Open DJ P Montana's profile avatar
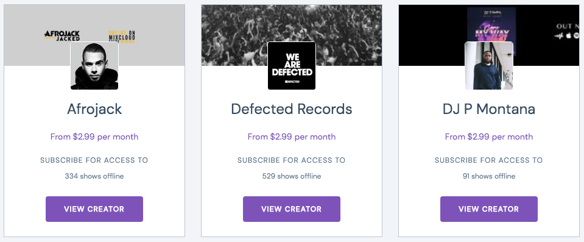Screen dimensions: 584x242 tap(489, 66)
